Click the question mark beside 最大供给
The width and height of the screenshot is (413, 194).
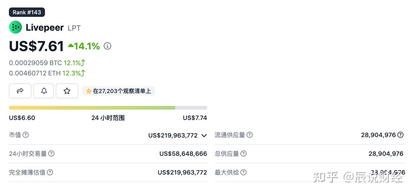[243, 172]
